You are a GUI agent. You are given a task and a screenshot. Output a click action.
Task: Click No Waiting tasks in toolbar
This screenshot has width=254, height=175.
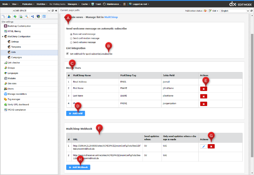tap(57, 4)
